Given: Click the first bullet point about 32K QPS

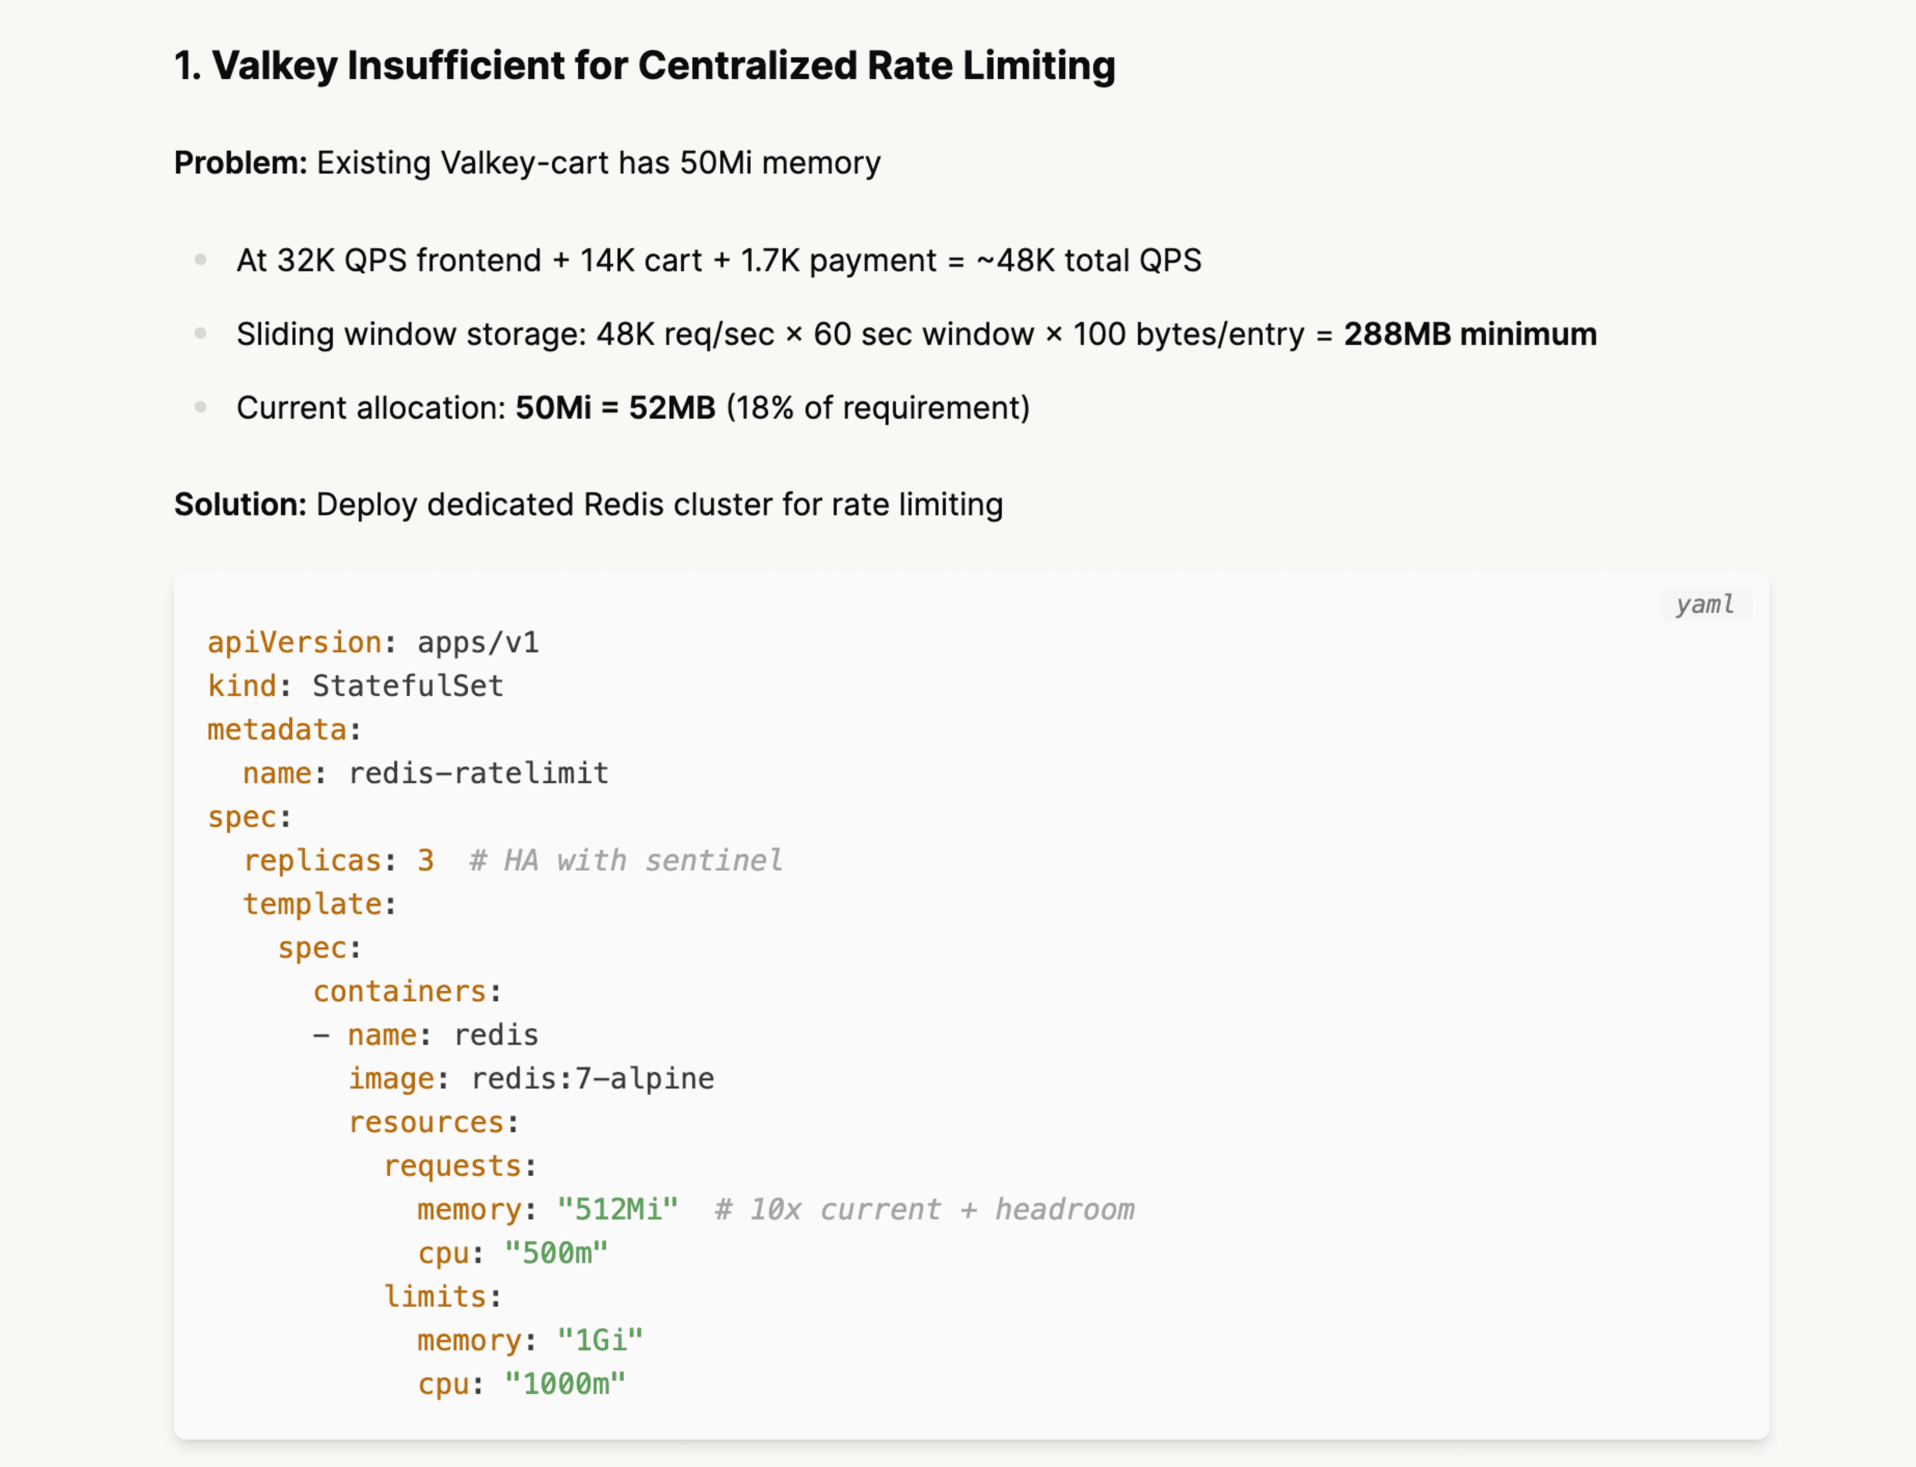Looking at the screenshot, I should coord(718,260).
